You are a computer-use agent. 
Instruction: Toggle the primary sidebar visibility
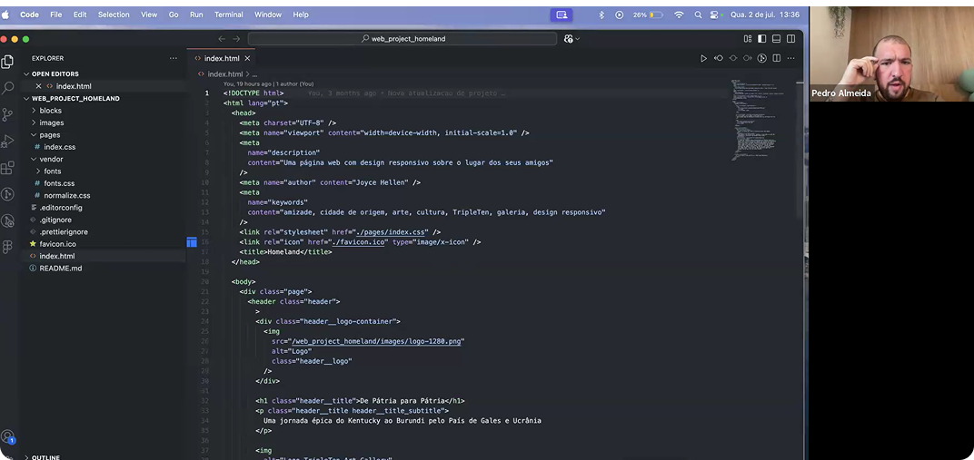762,39
